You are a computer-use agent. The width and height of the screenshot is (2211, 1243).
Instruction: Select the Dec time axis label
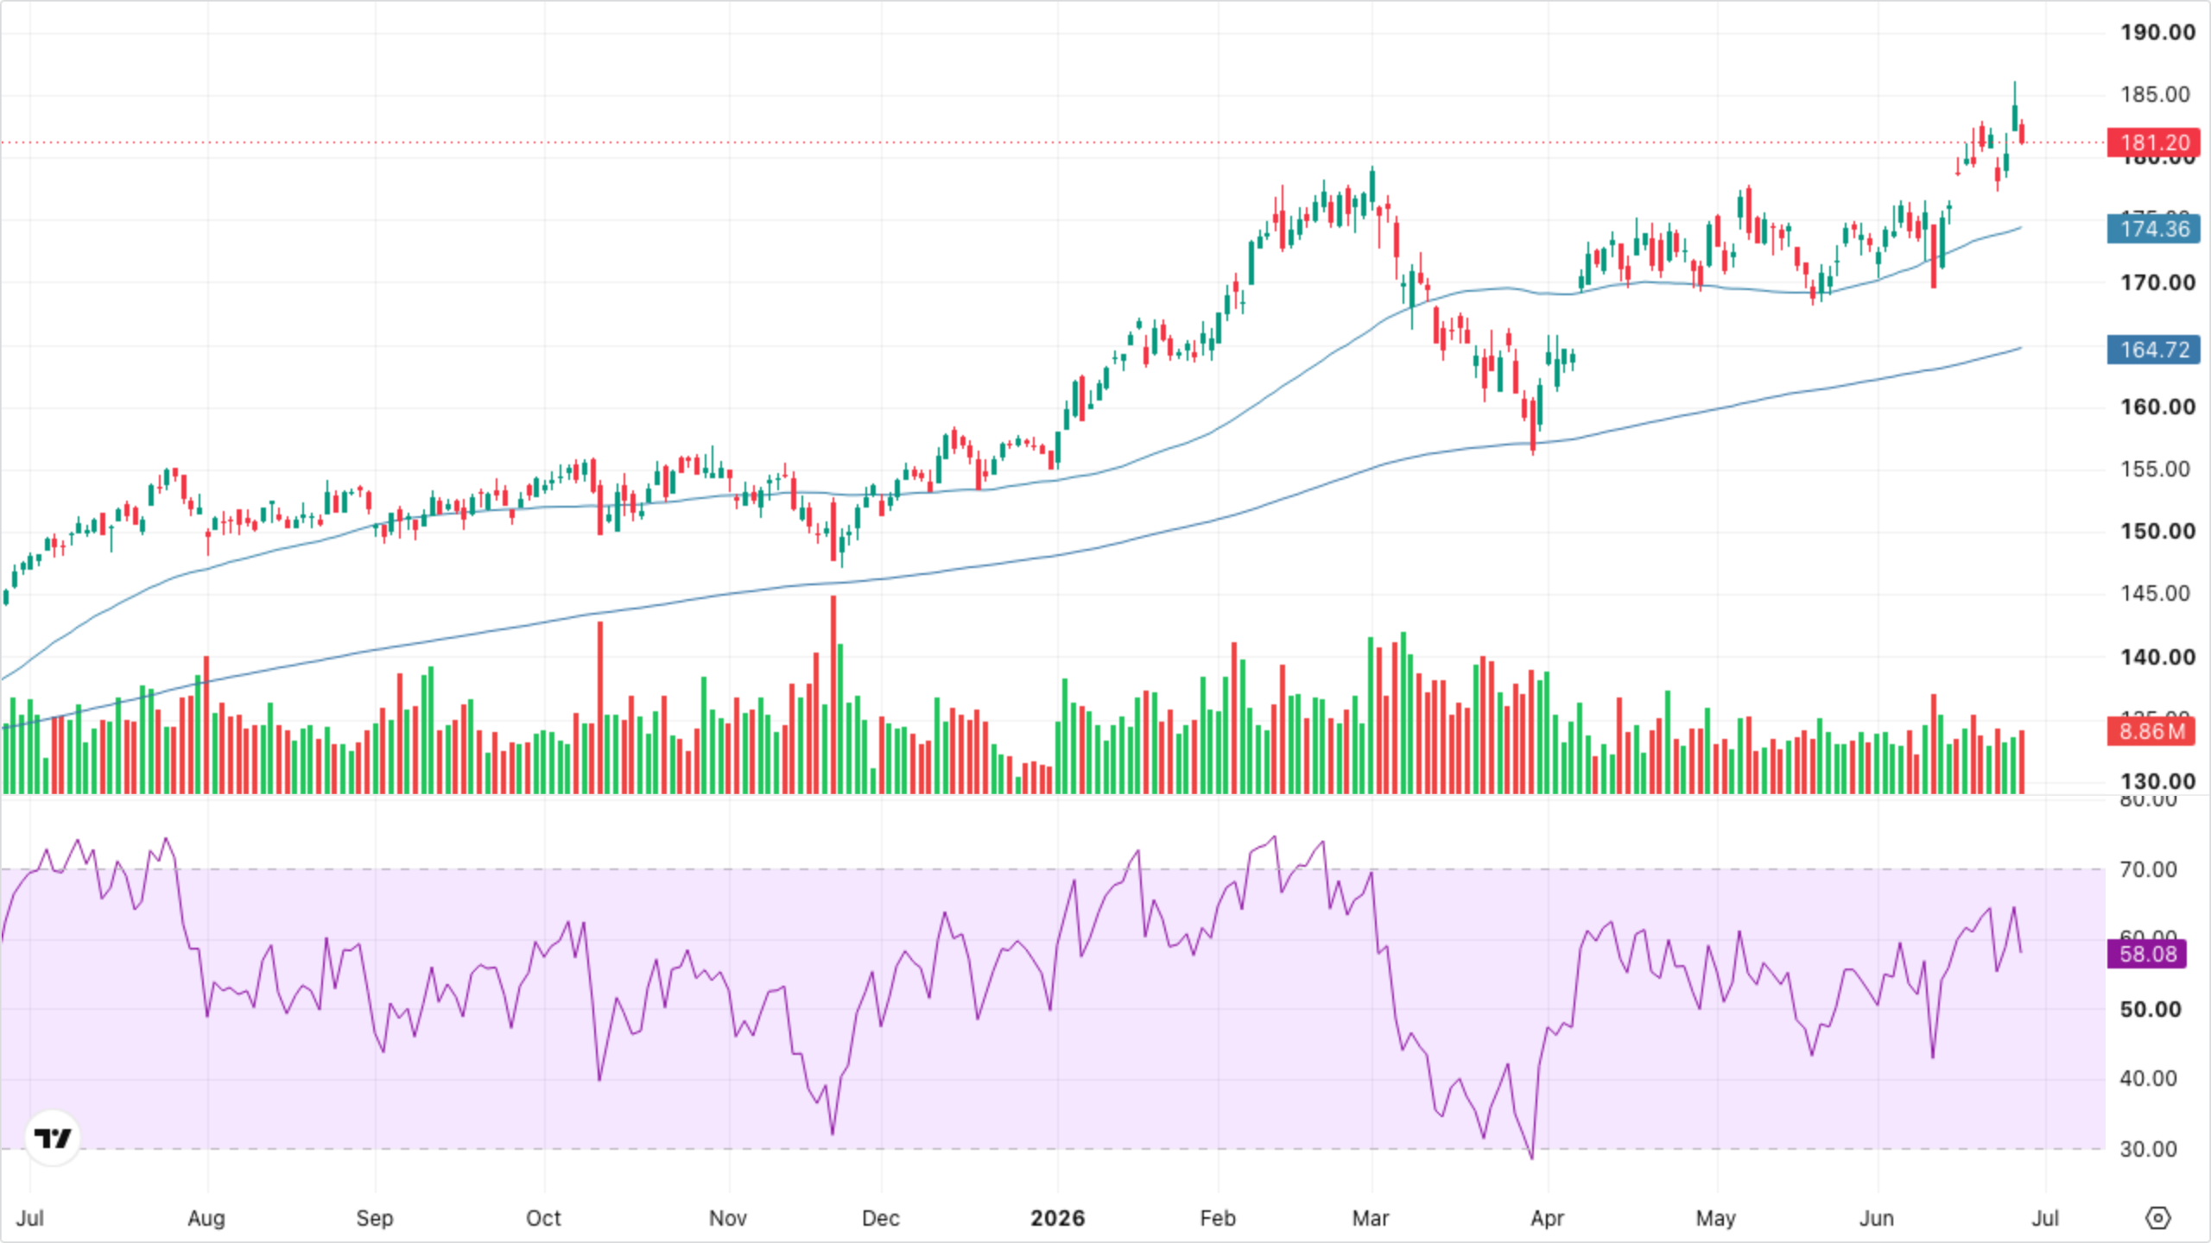tap(880, 1218)
